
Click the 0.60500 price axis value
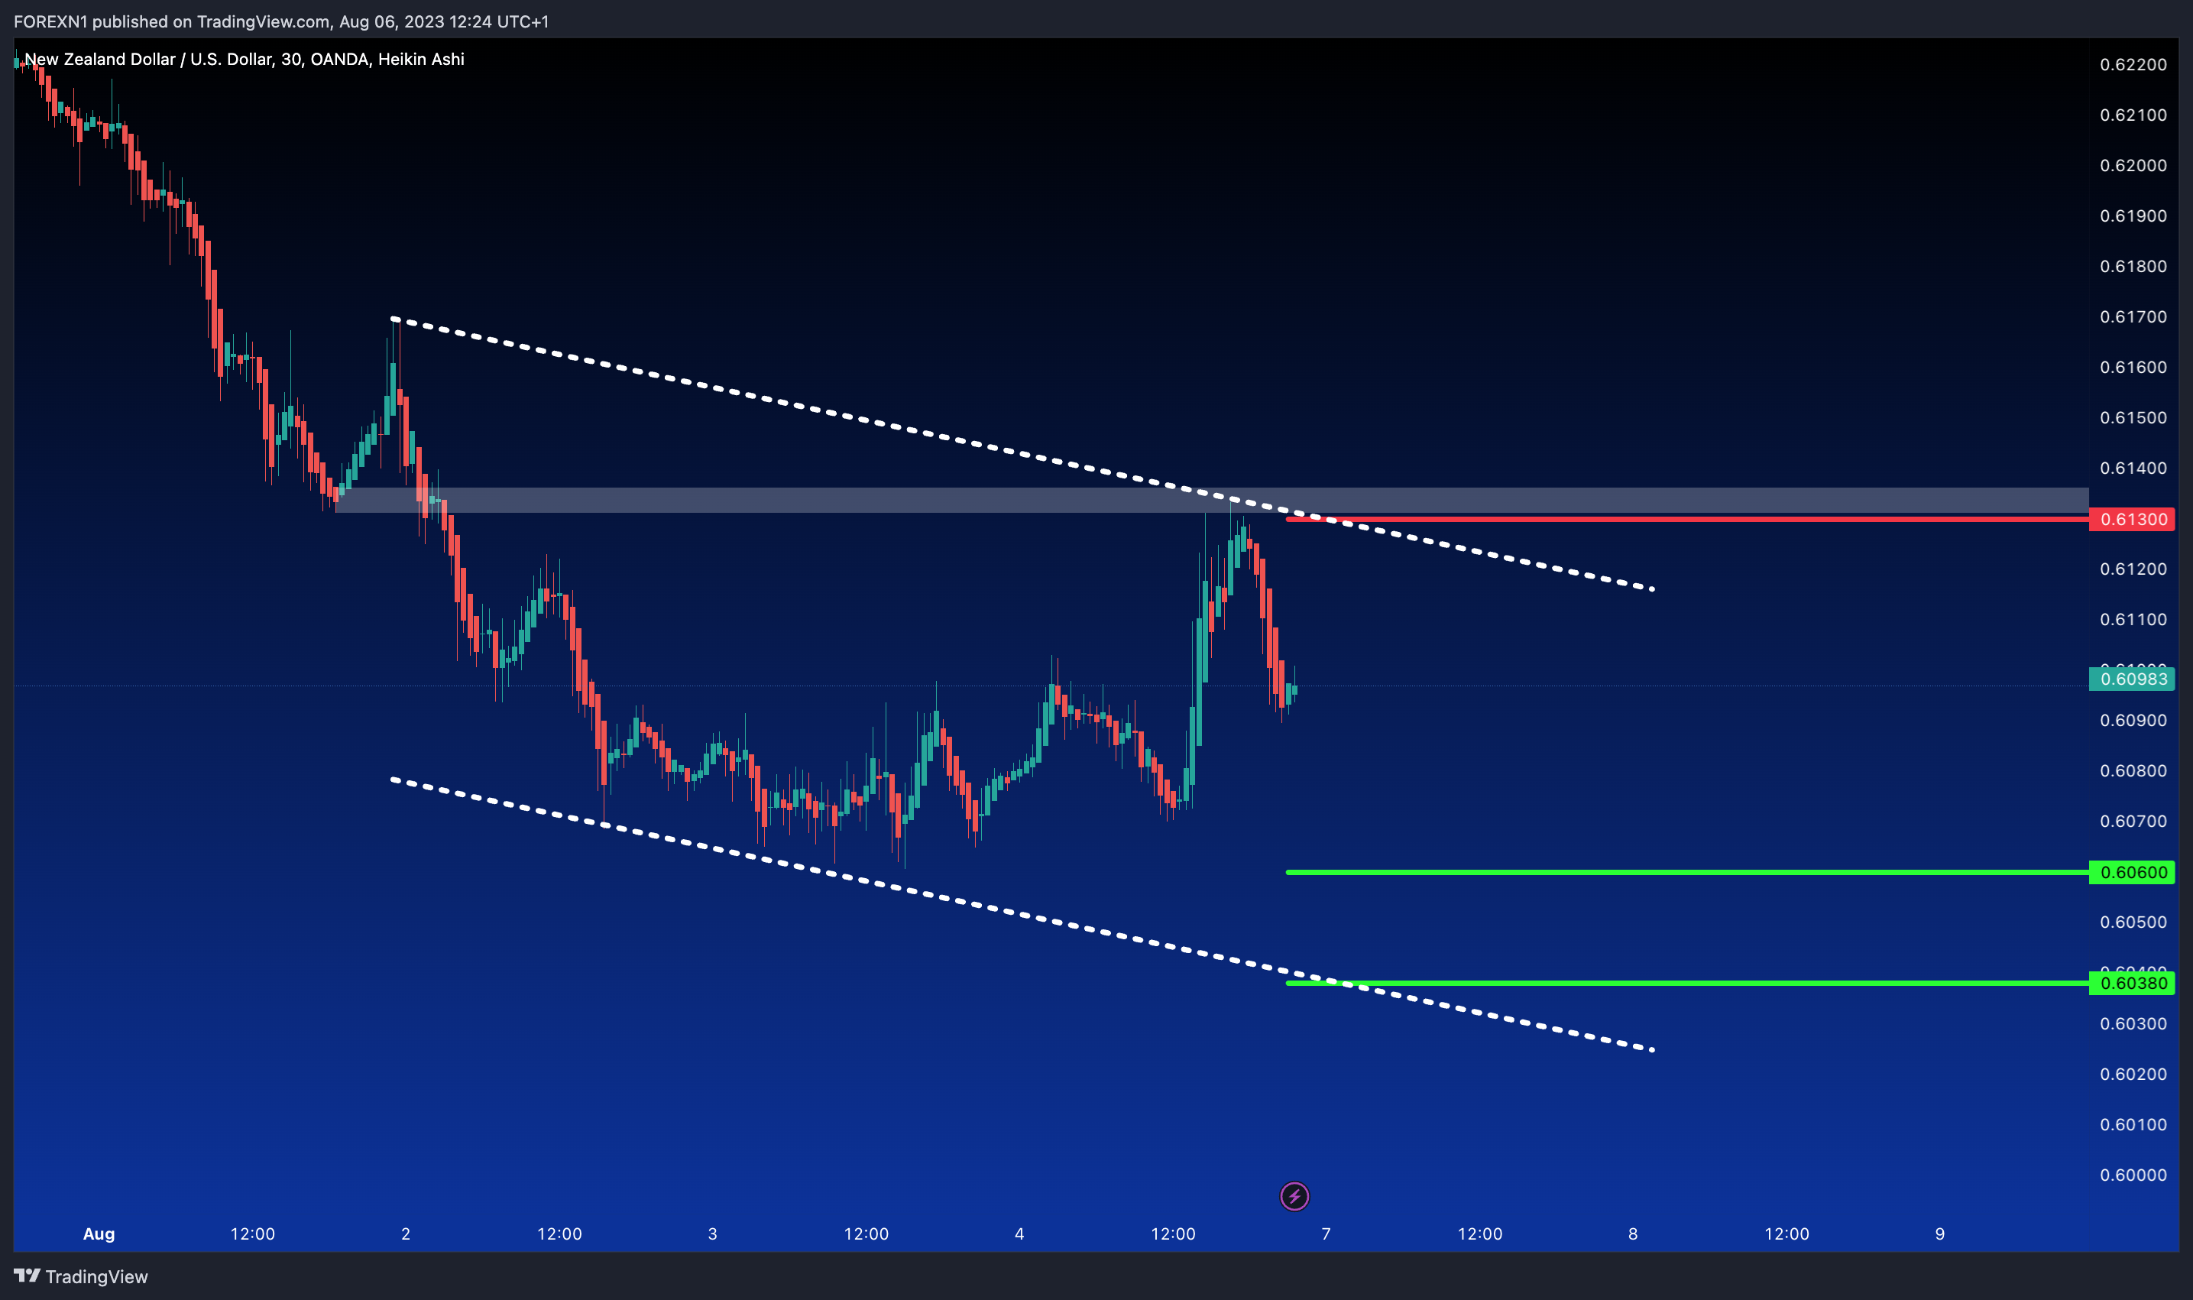pos(2133,922)
